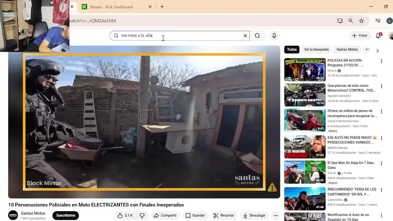Open options menu for Modificamos el Auto video
The height and width of the screenshot is (221, 393).
pyautogui.click(x=381, y=215)
